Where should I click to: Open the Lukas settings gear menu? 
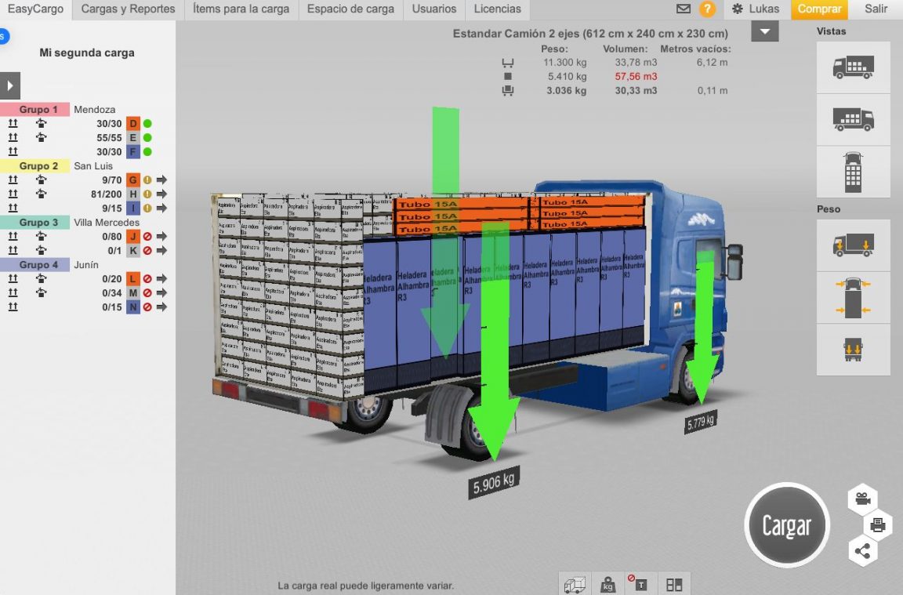tap(735, 9)
